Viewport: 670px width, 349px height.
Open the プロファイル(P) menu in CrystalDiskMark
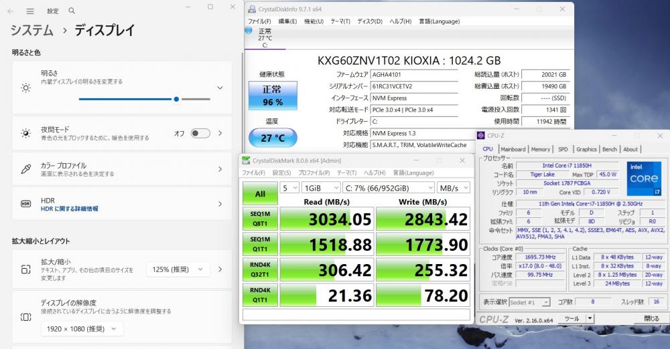point(314,172)
